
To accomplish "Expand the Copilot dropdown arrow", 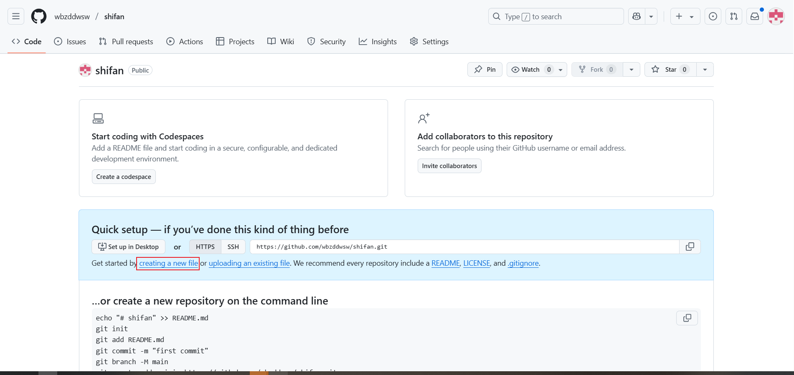I will [x=651, y=16].
